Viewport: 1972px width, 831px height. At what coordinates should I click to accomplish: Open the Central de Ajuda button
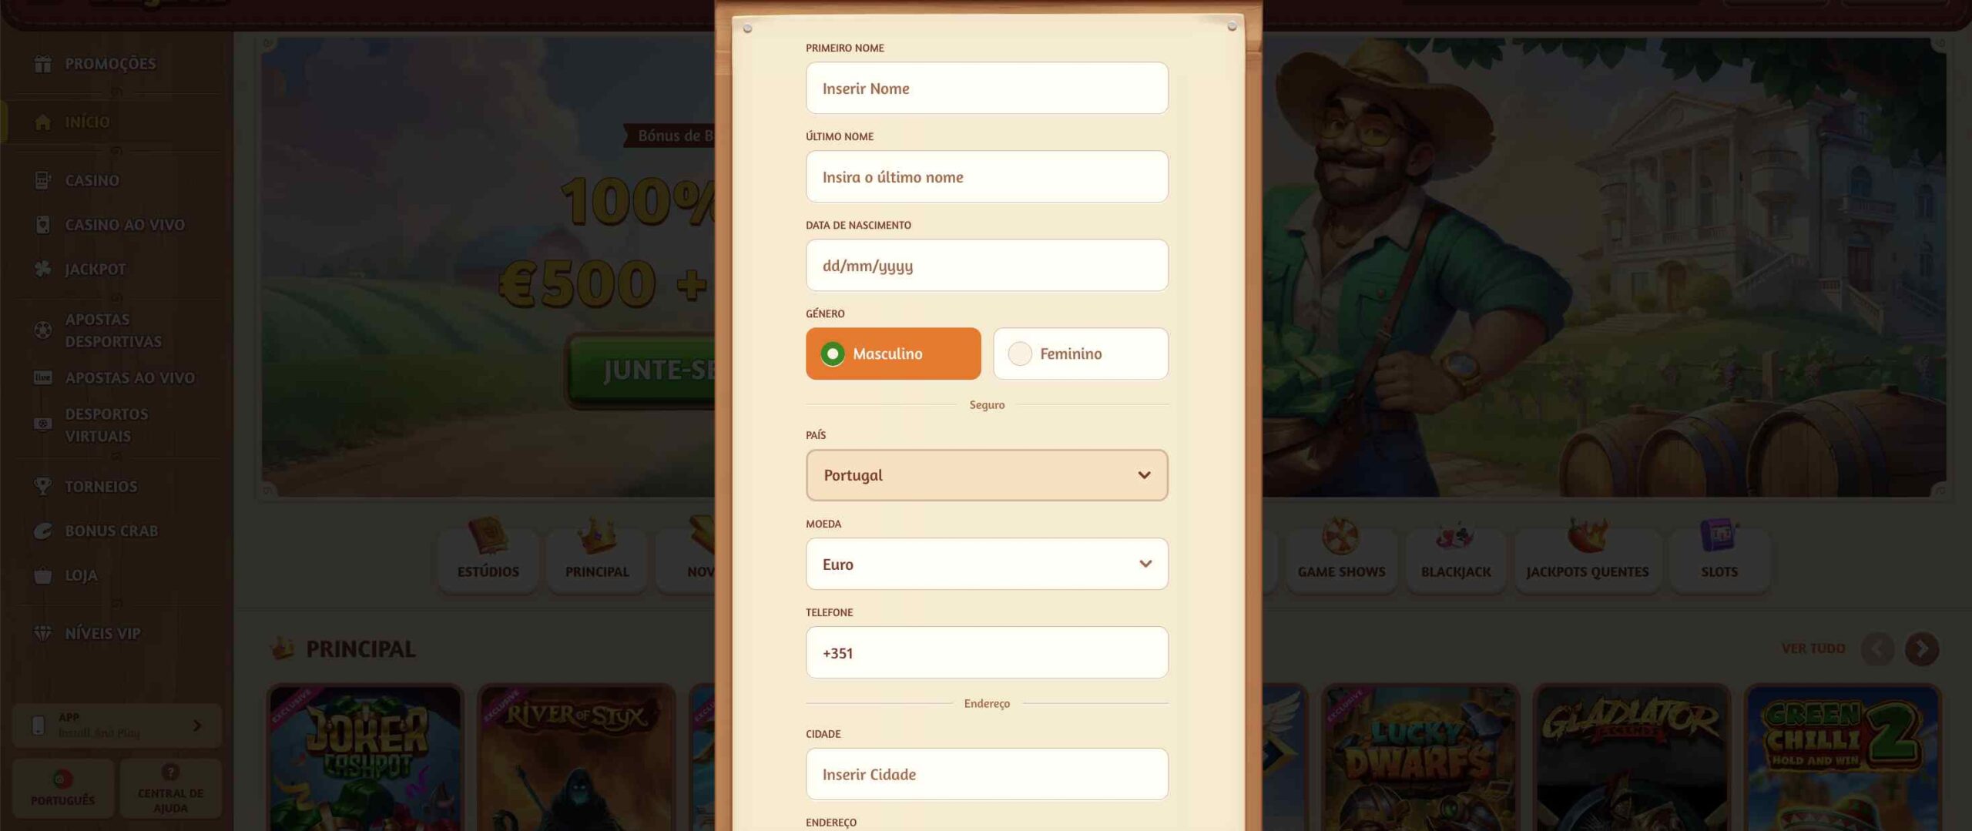click(170, 789)
